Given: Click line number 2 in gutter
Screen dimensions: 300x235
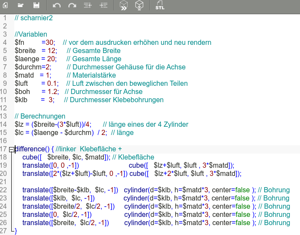Looking at the screenshot, I should (5, 26).
